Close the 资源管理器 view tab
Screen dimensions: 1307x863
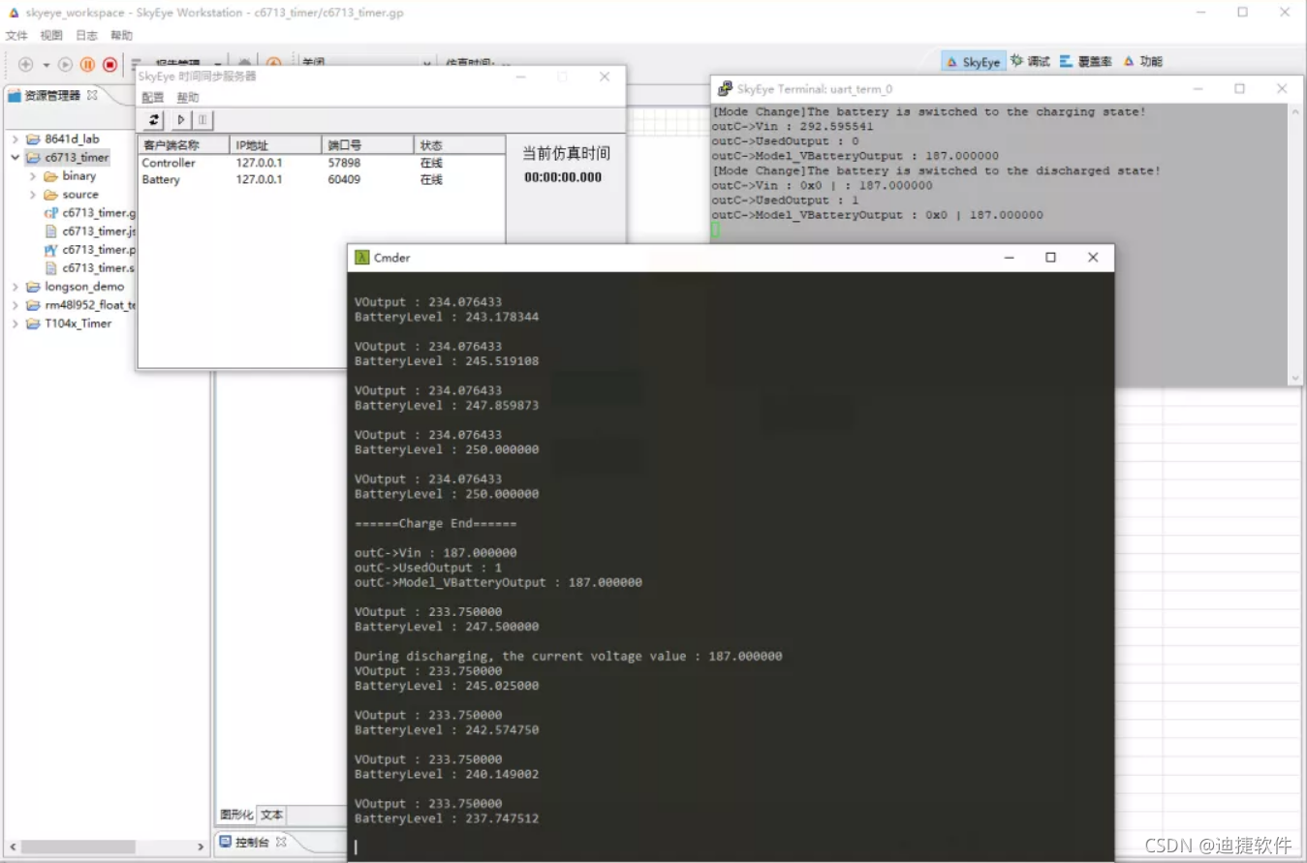[x=93, y=95]
